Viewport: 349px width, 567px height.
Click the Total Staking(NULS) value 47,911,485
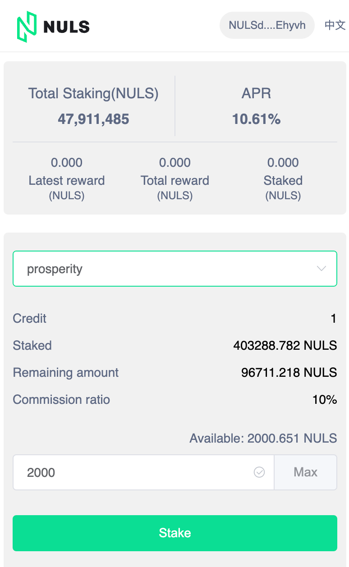[93, 119]
